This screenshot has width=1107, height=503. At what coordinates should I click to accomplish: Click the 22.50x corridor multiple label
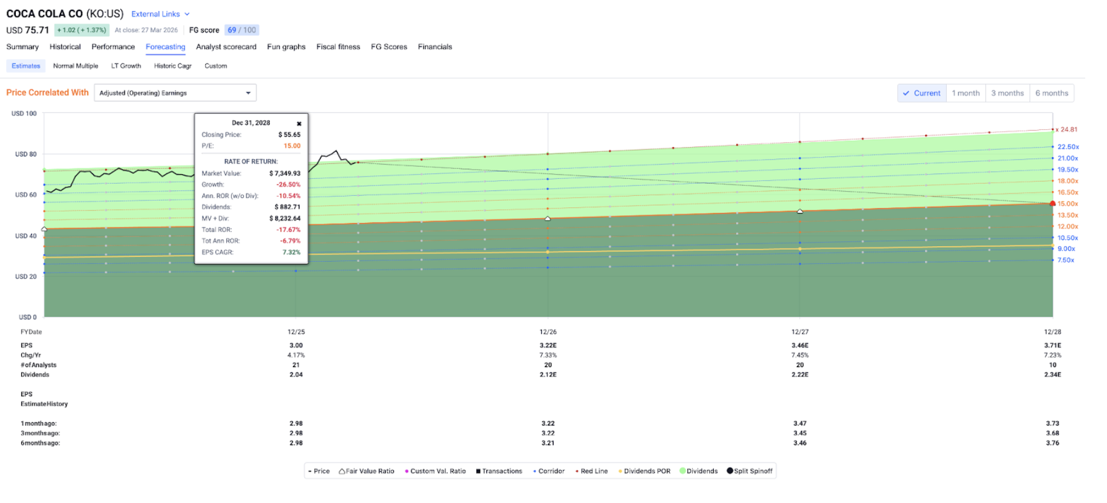1068,147
